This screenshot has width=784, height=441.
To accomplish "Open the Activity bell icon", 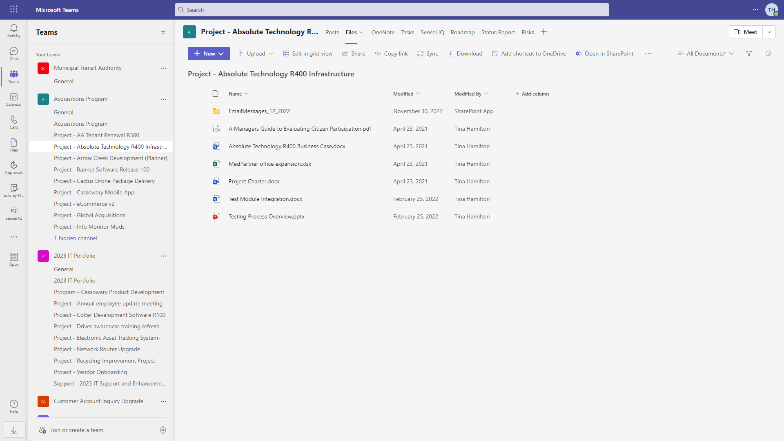I will [x=14, y=31].
